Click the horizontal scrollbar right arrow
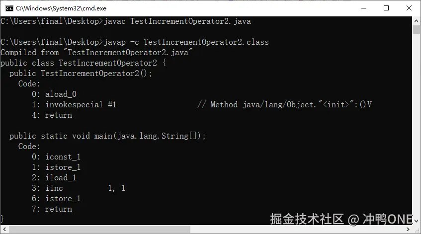Screen dimensions: 421x234 408,230
